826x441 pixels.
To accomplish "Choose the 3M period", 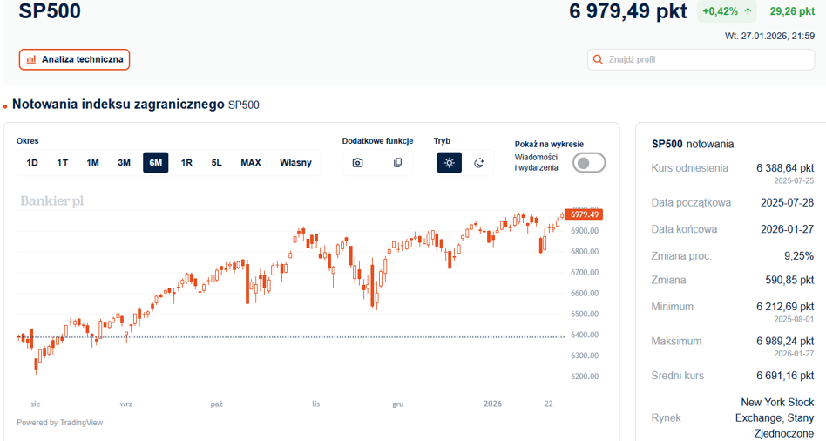I will coord(124,163).
